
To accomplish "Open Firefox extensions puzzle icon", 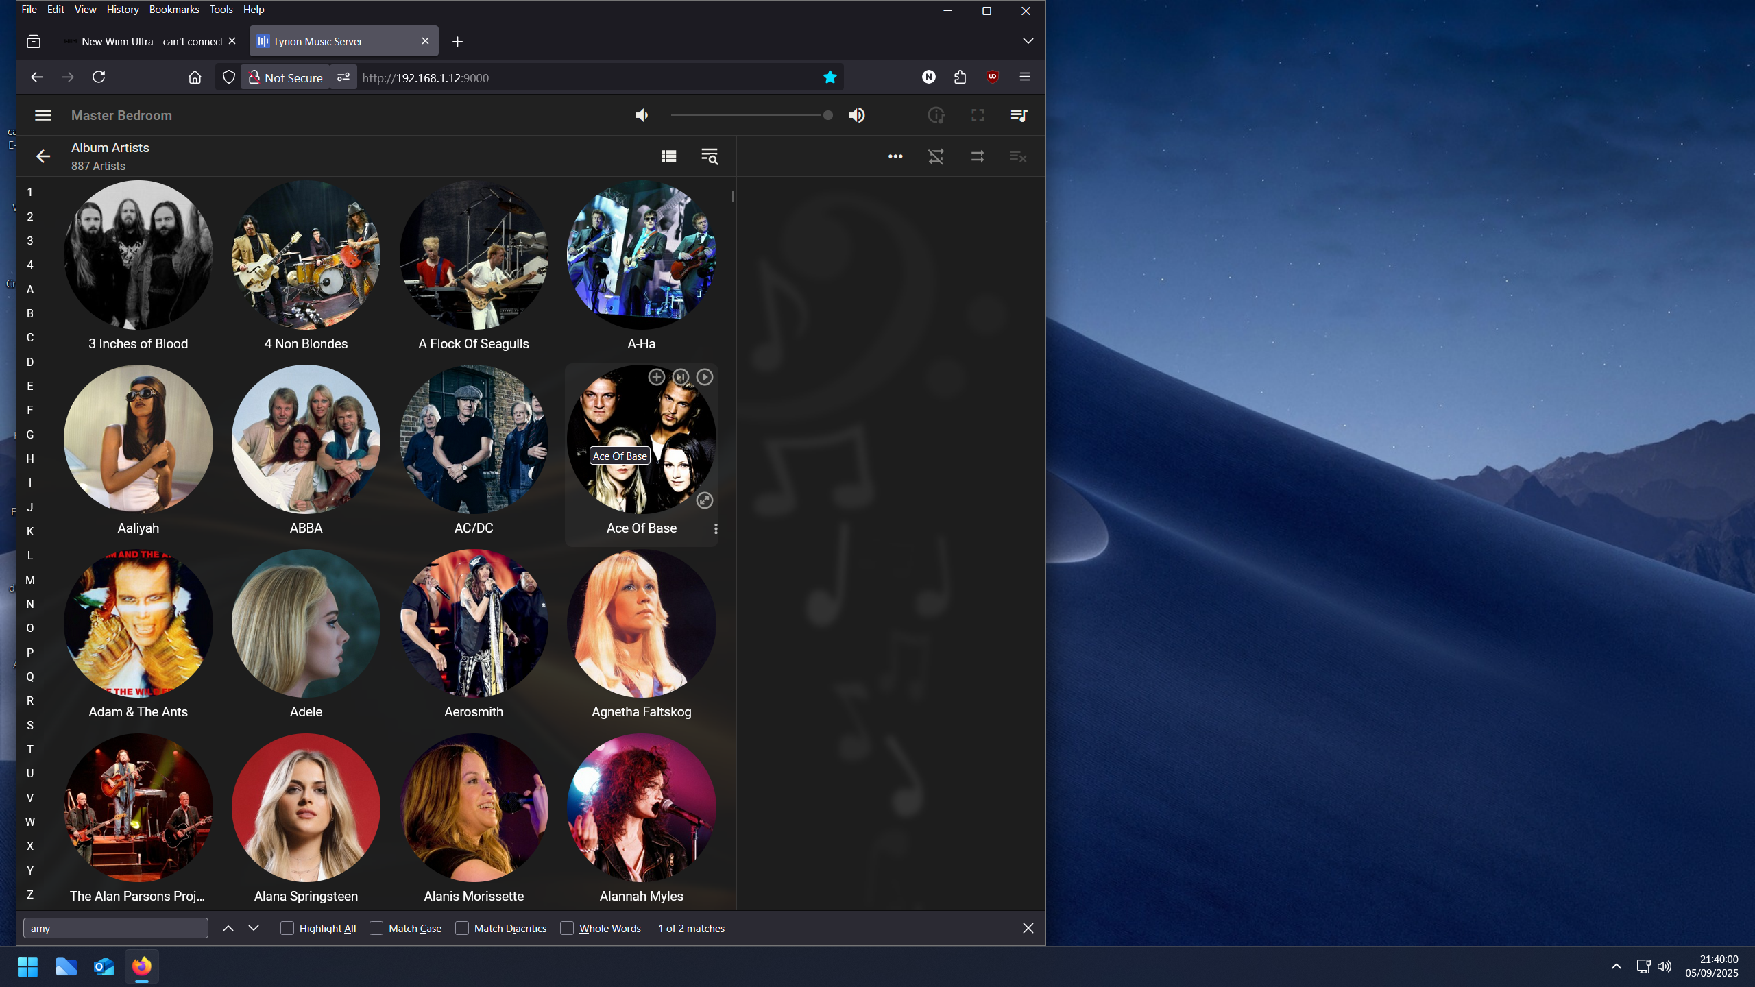I will pos(960,77).
